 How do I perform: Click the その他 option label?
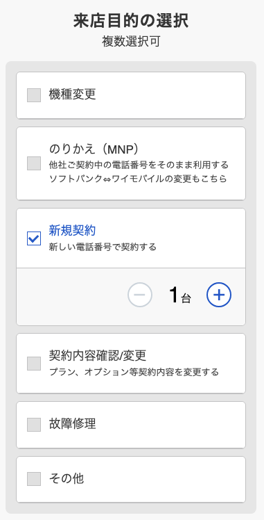pyautogui.click(x=67, y=478)
